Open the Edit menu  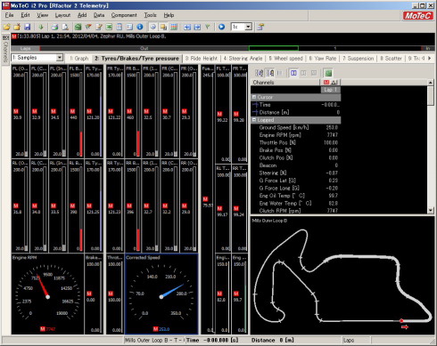[x=25, y=15]
